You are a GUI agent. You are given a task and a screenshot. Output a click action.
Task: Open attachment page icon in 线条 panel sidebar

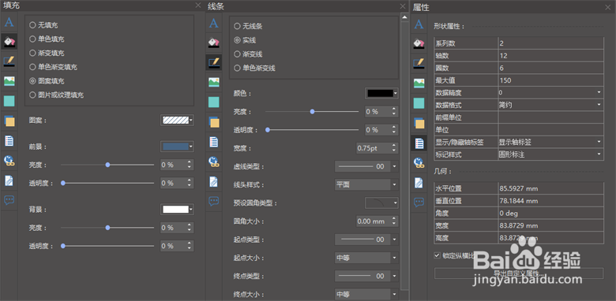coord(214,181)
